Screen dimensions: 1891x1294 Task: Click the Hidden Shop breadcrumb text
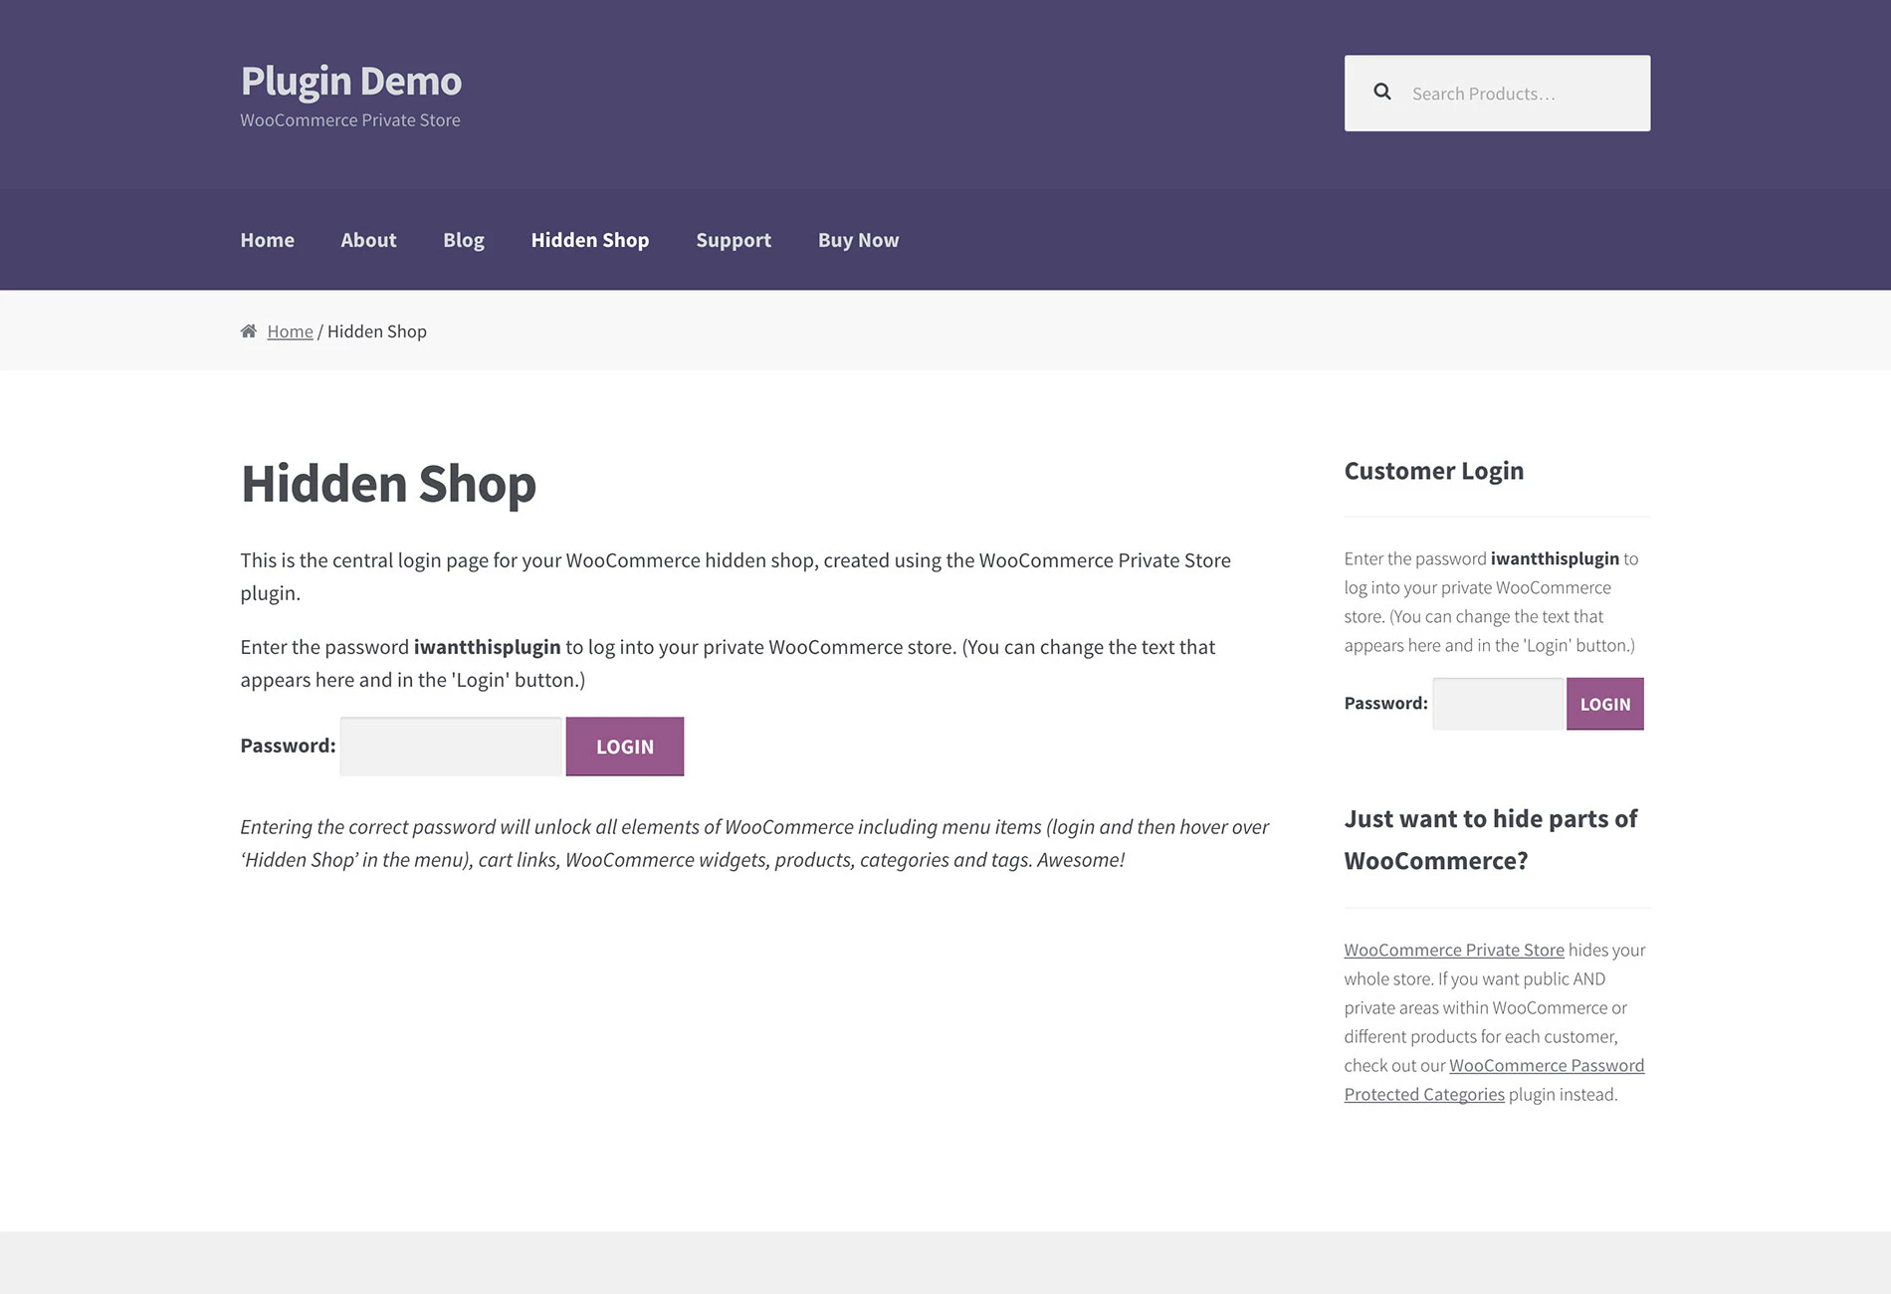click(x=376, y=330)
